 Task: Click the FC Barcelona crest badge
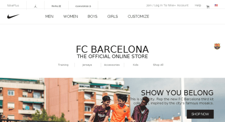point(217,46)
